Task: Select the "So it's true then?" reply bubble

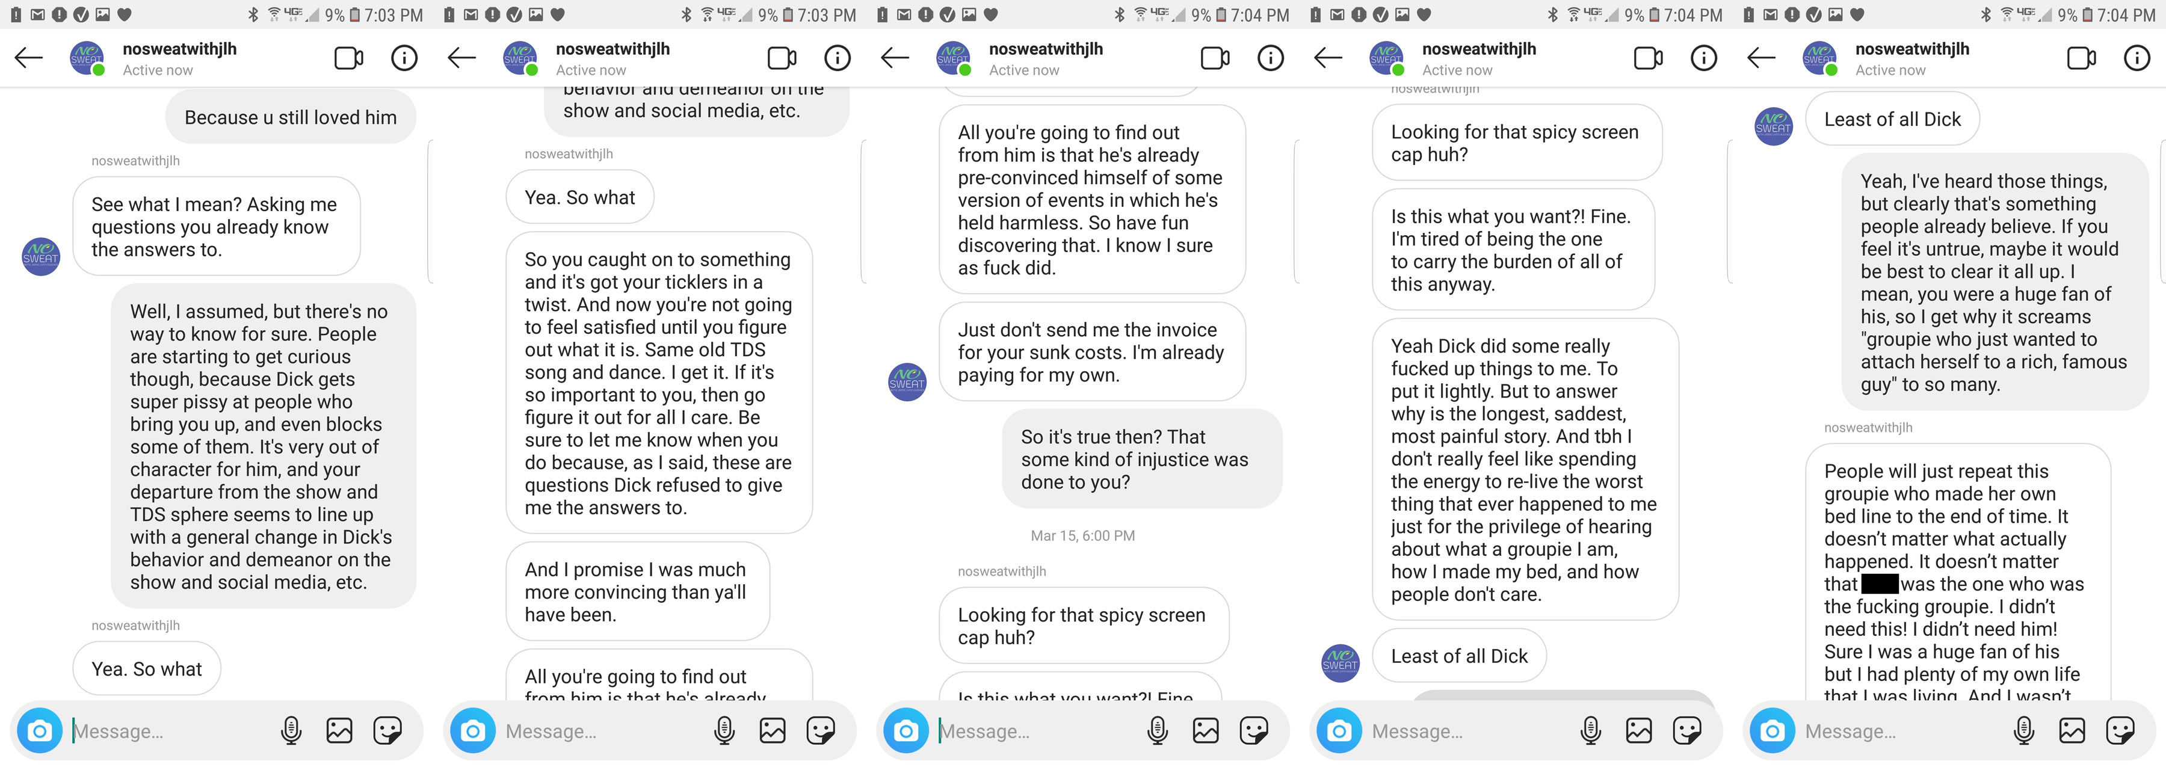Action: (x=1142, y=459)
